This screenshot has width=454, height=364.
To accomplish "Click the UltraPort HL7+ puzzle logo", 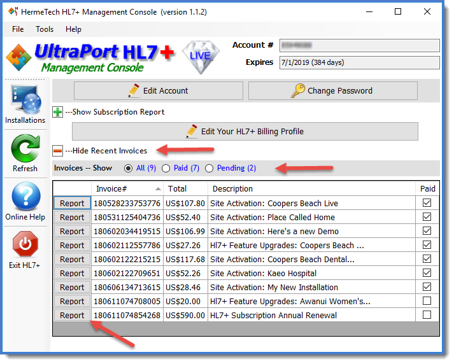I will pos(19,58).
